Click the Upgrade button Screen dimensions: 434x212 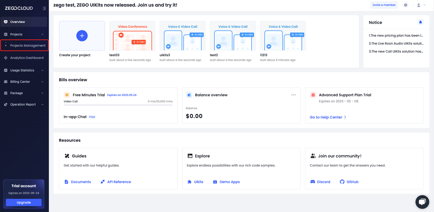[x=24, y=203]
